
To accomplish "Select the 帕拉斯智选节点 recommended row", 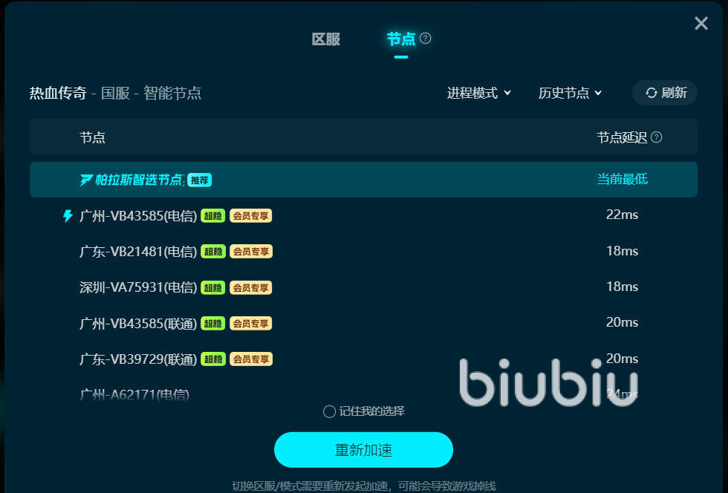I will coord(363,180).
